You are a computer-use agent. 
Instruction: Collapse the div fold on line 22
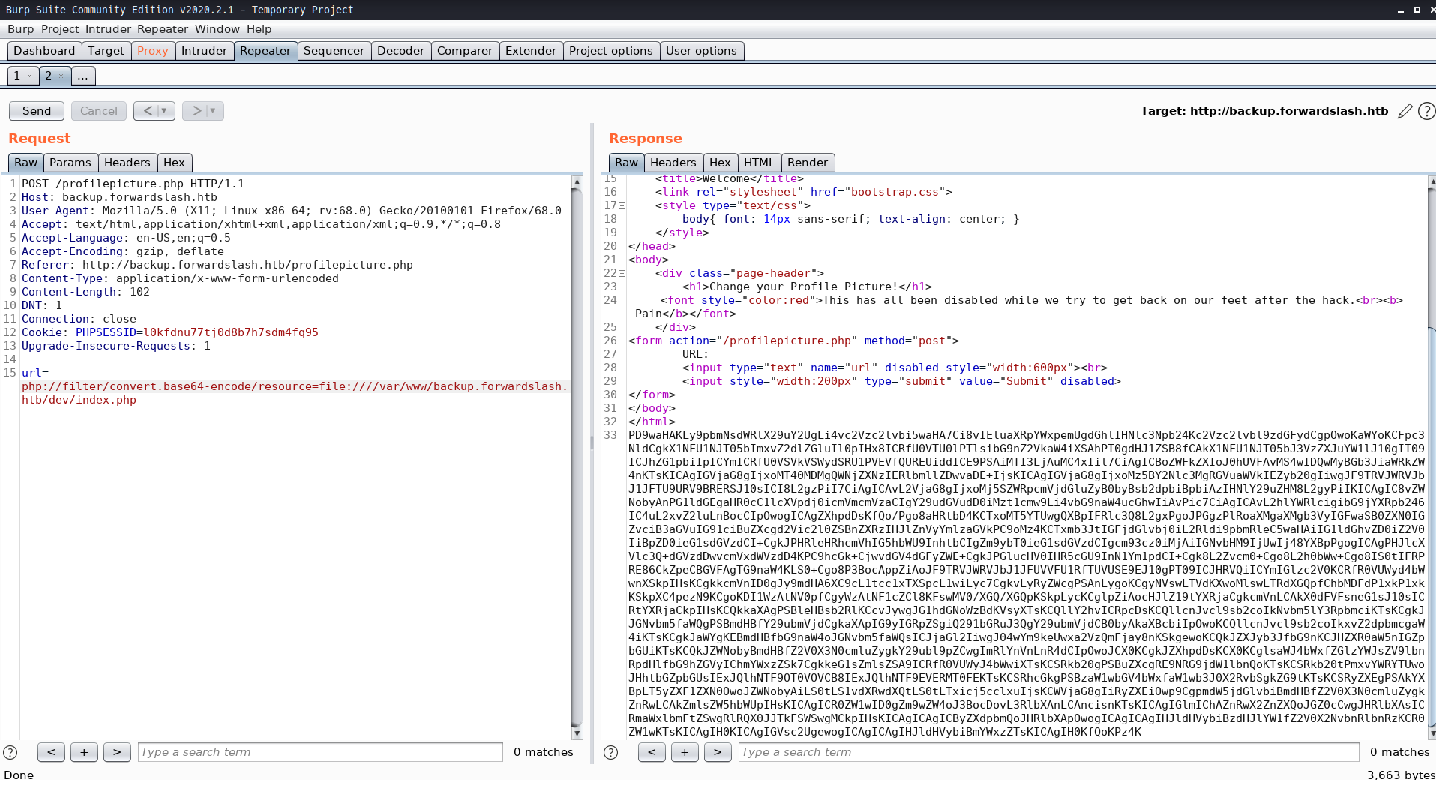[622, 274]
